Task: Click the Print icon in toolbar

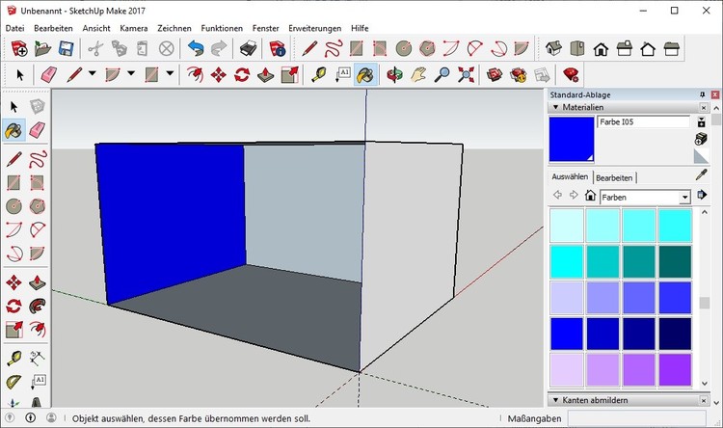Action: click(x=248, y=48)
